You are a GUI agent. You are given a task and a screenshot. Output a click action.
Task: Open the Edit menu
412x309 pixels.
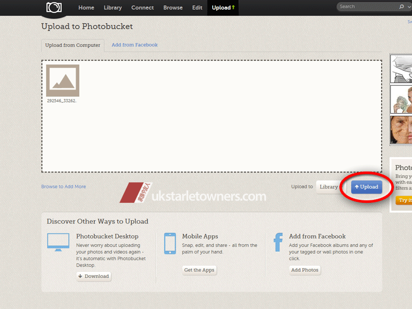click(197, 8)
